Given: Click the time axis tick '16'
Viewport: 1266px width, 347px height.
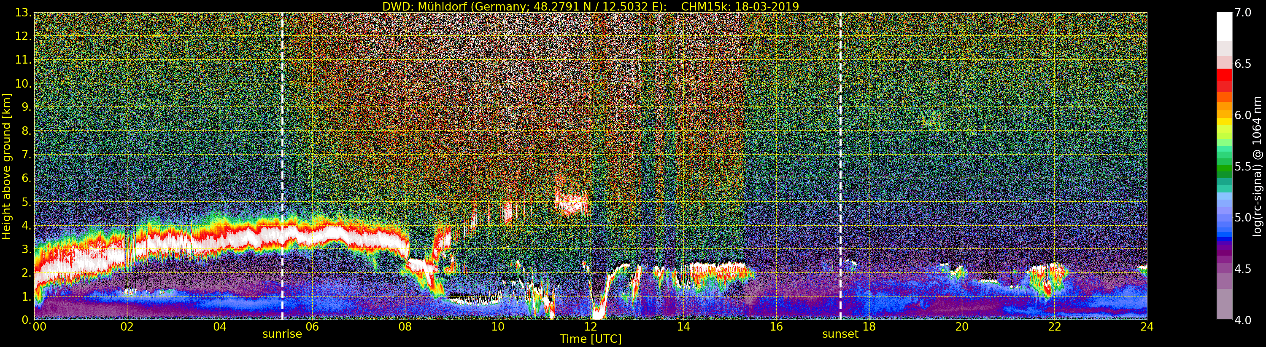Looking at the screenshot, I should tap(776, 327).
